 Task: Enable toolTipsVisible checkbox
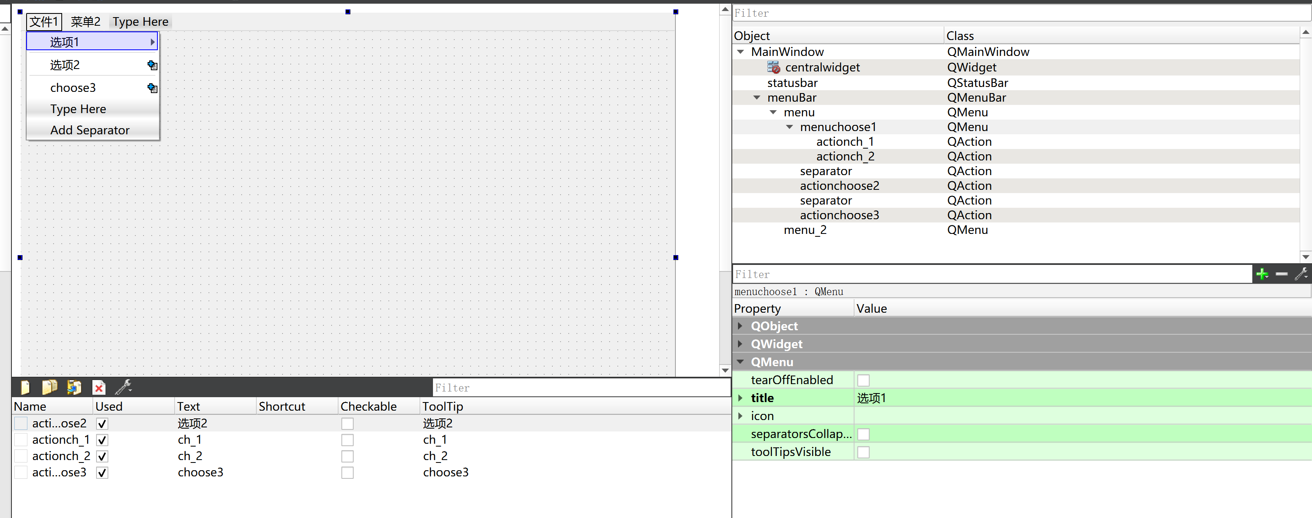click(863, 452)
